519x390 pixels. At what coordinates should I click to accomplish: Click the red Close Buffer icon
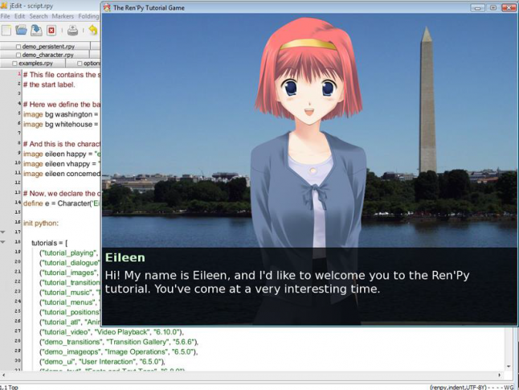pos(51,31)
